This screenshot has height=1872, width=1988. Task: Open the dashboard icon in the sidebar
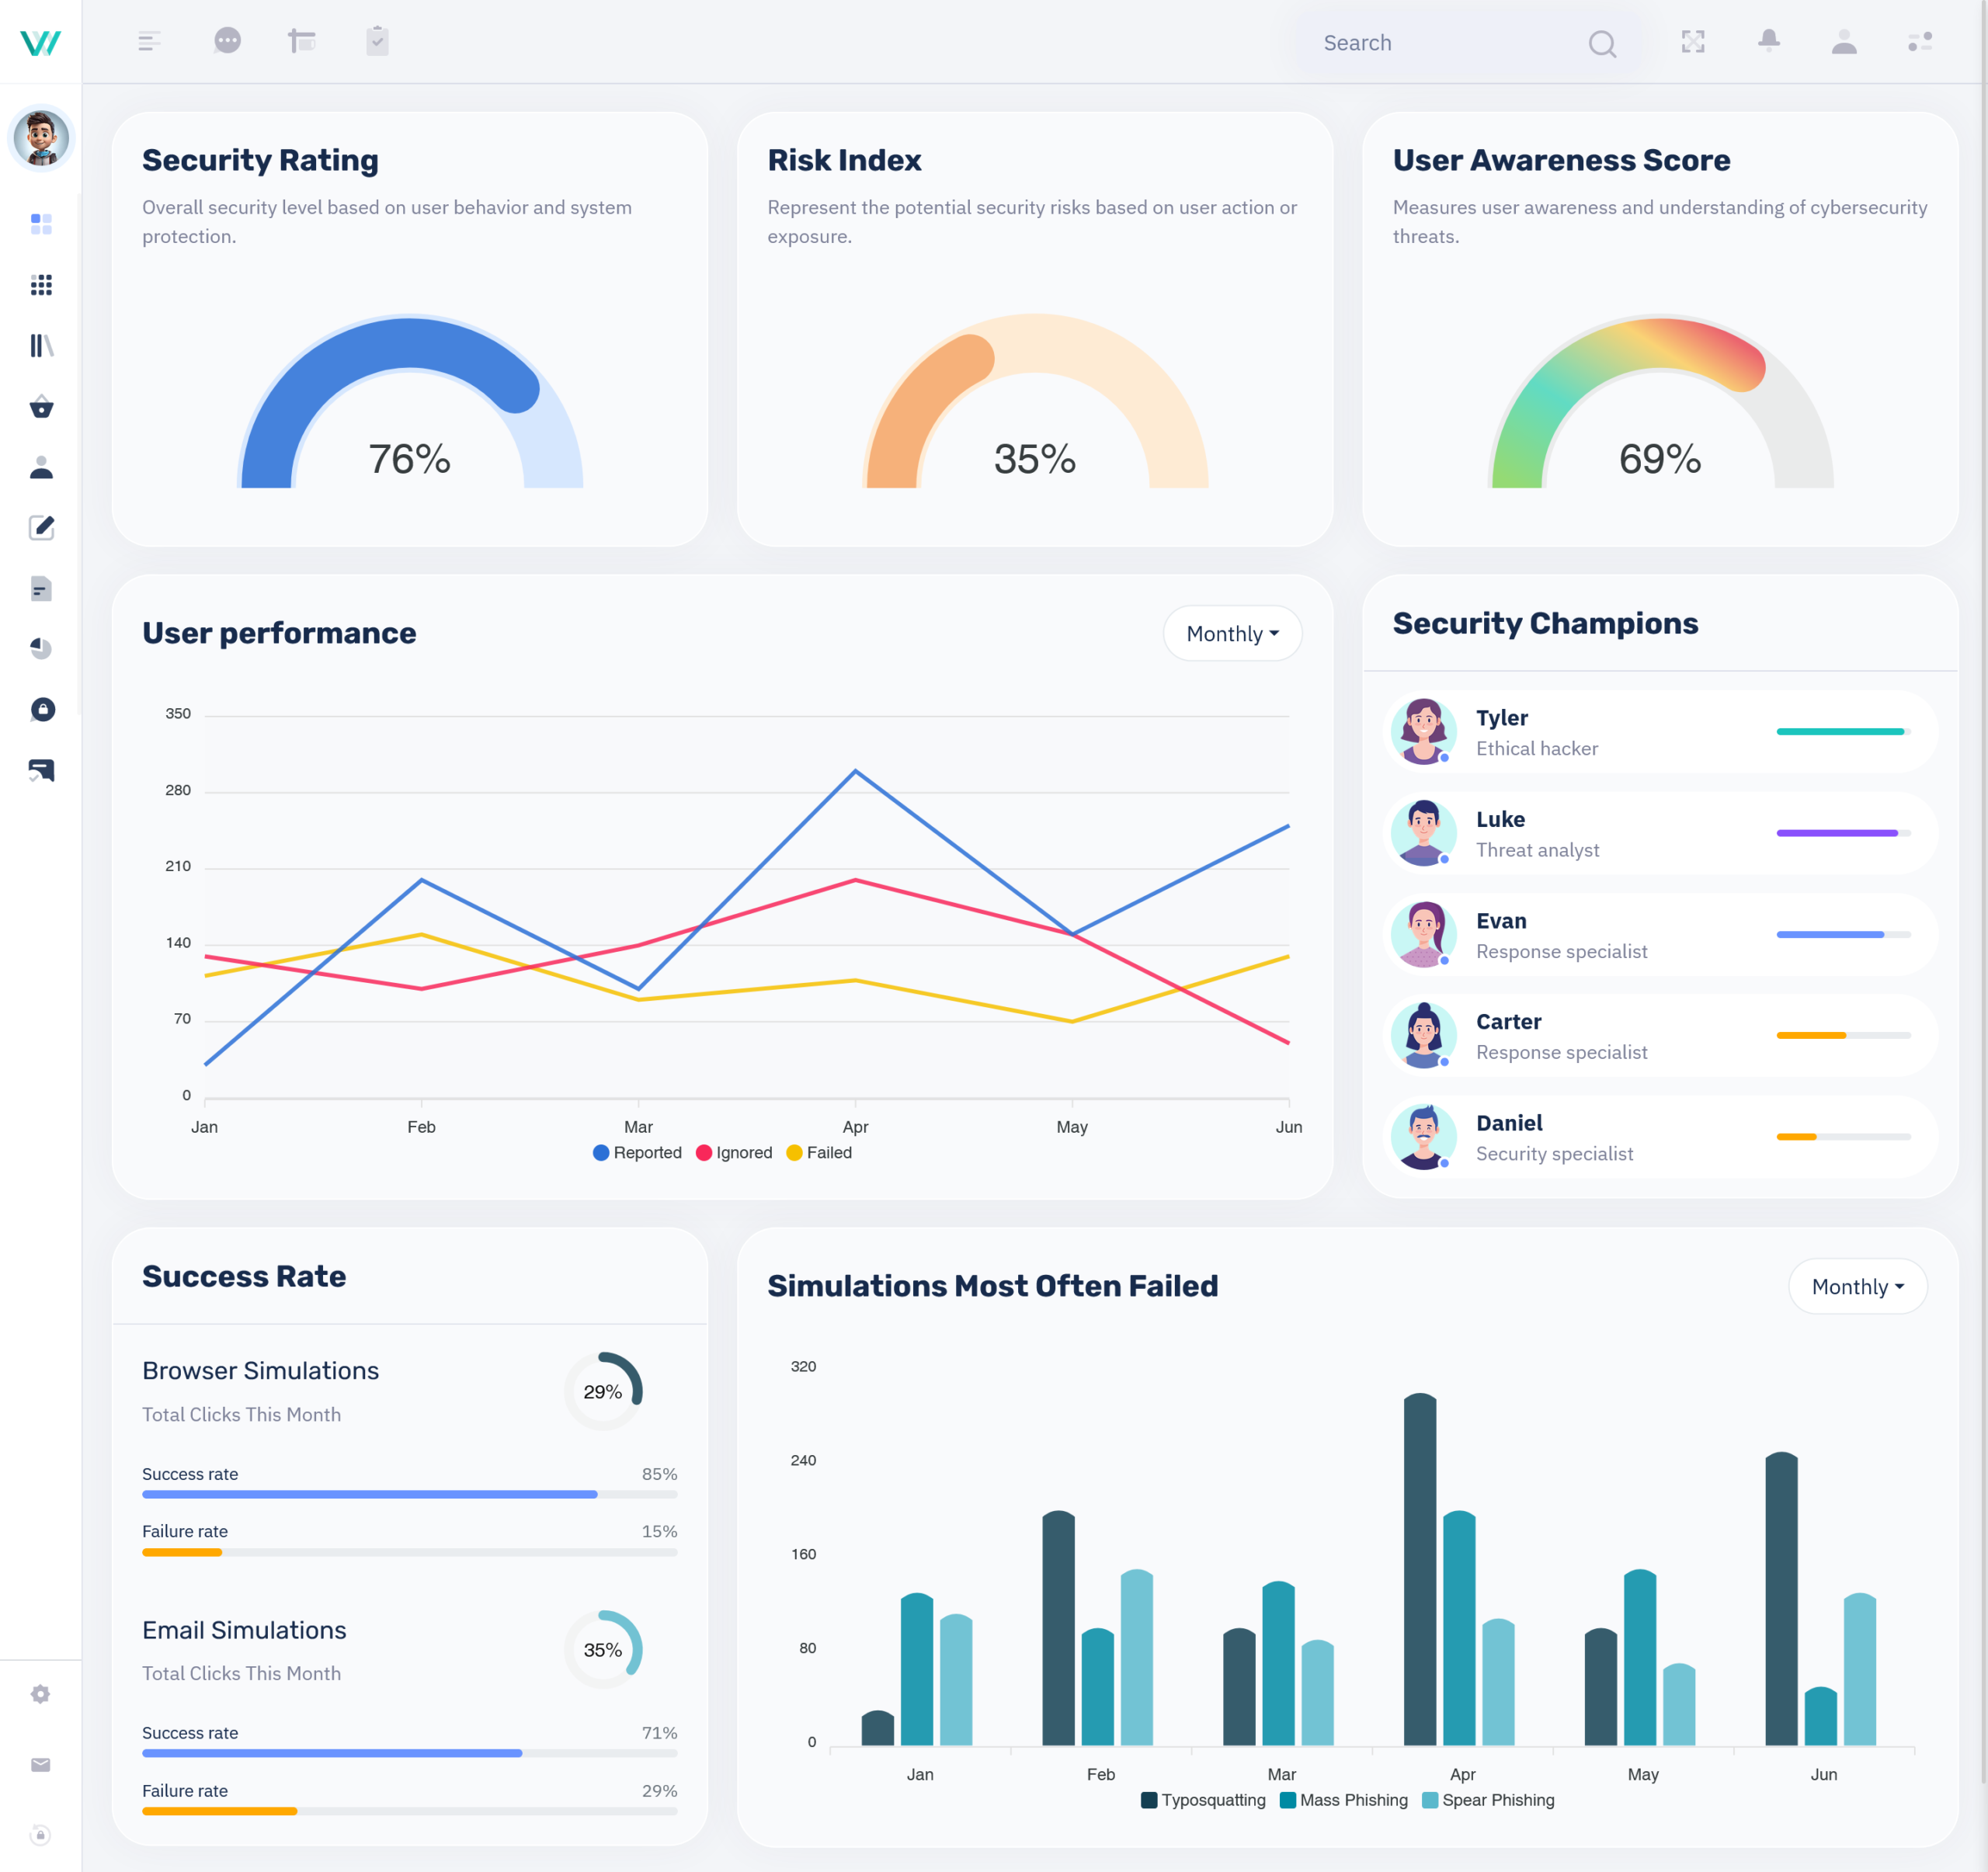coord(41,224)
